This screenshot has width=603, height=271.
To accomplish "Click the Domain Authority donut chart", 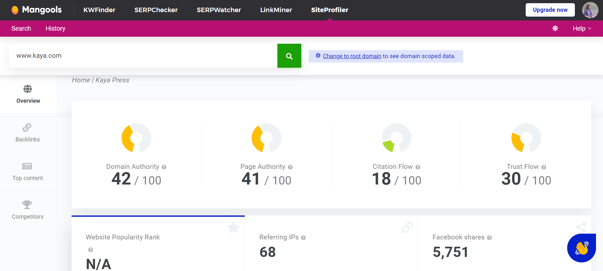I will tap(136, 138).
